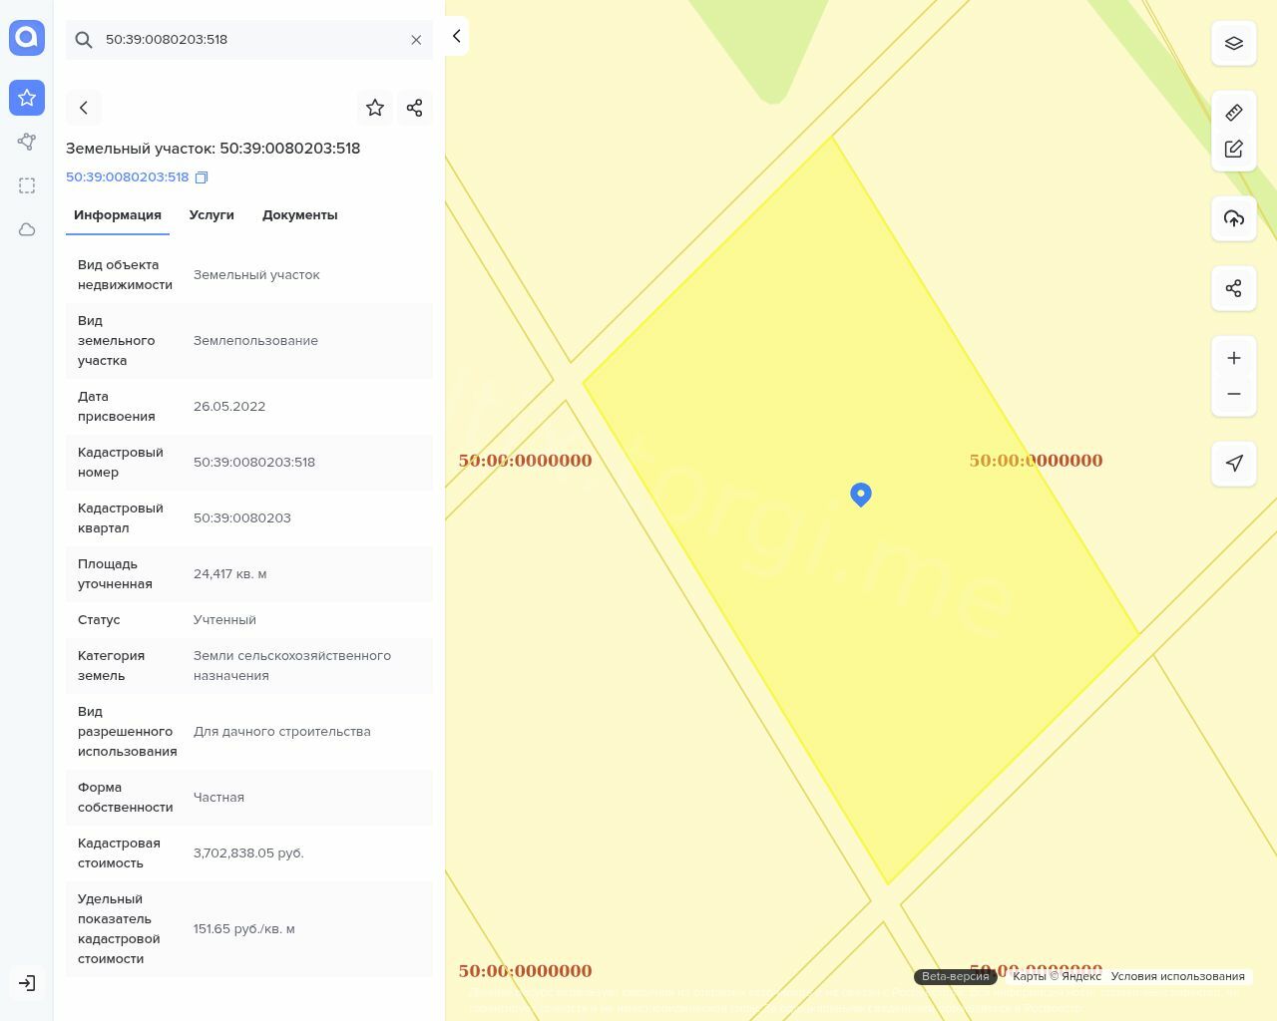Open the cloud icon in sidebar
The width and height of the screenshot is (1277, 1021).
point(27,229)
